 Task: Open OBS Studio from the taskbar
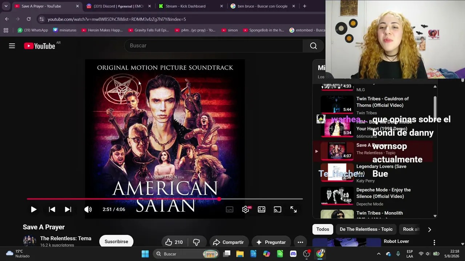pyautogui.click(x=307, y=254)
